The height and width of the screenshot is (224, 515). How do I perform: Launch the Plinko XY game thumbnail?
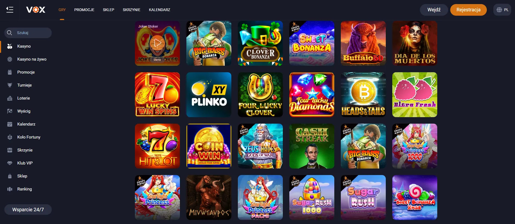tap(209, 95)
